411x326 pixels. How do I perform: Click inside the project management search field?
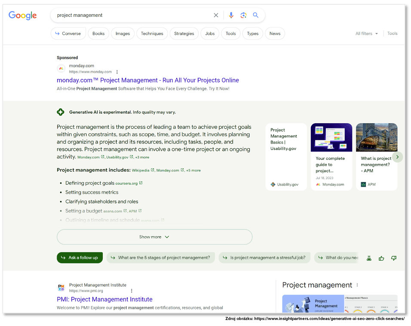click(134, 15)
